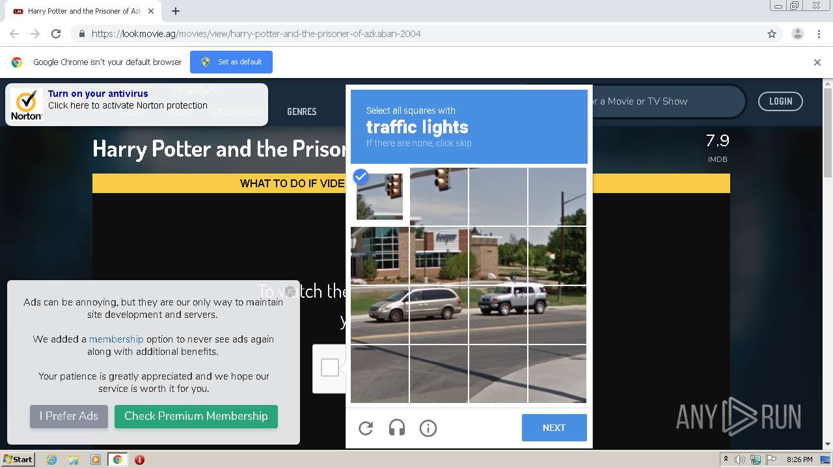Show hidden system tray icons

coord(726,460)
